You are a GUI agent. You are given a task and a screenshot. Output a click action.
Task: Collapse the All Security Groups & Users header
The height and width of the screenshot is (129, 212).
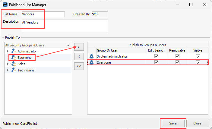click(x=68, y=45)
